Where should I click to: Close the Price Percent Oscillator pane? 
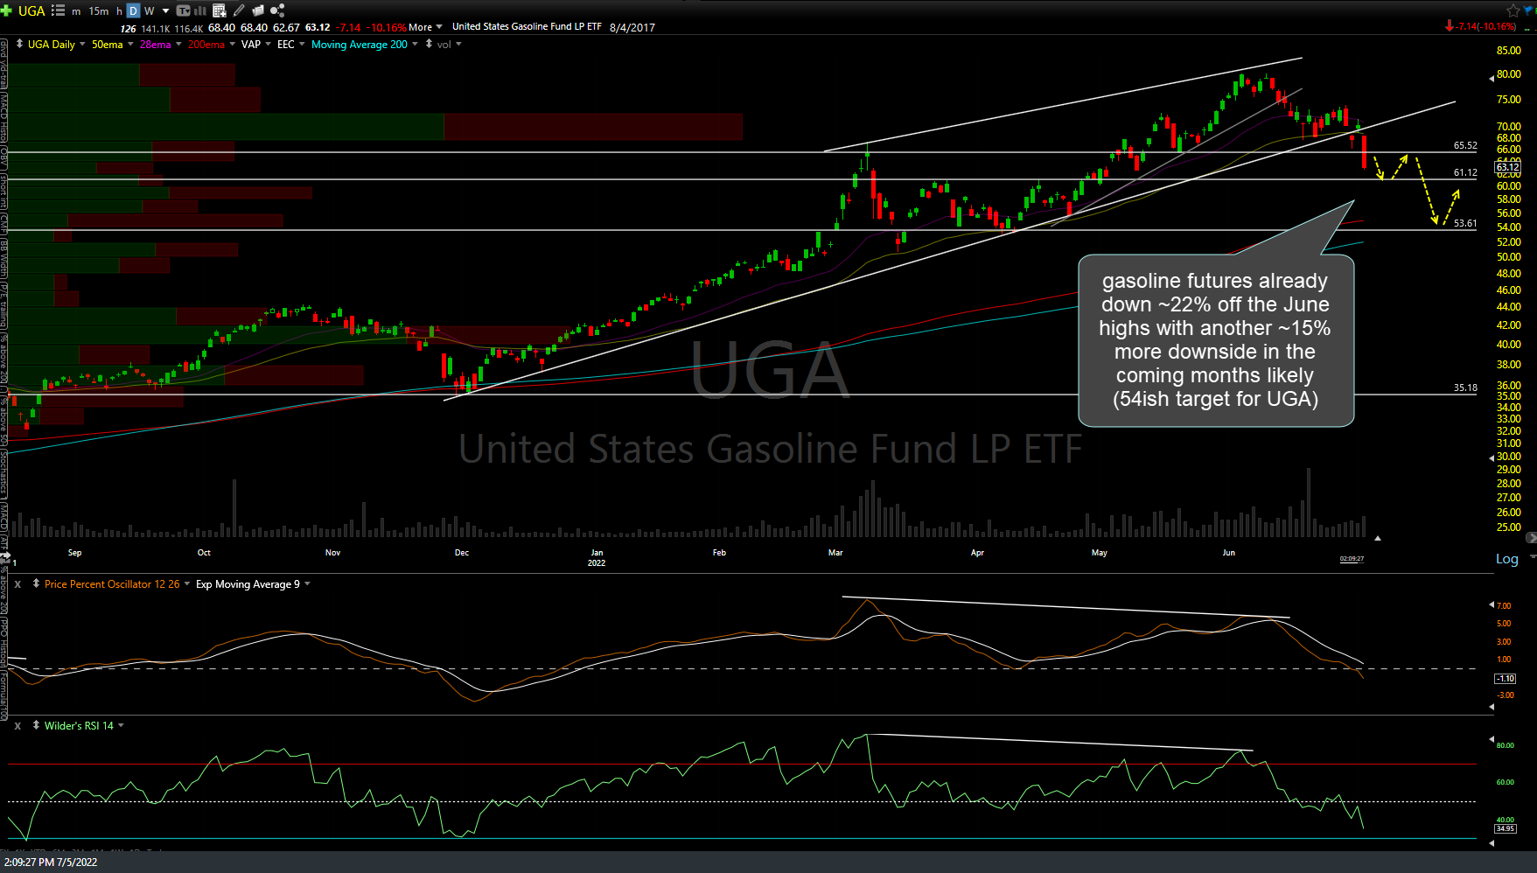point(17,584)
